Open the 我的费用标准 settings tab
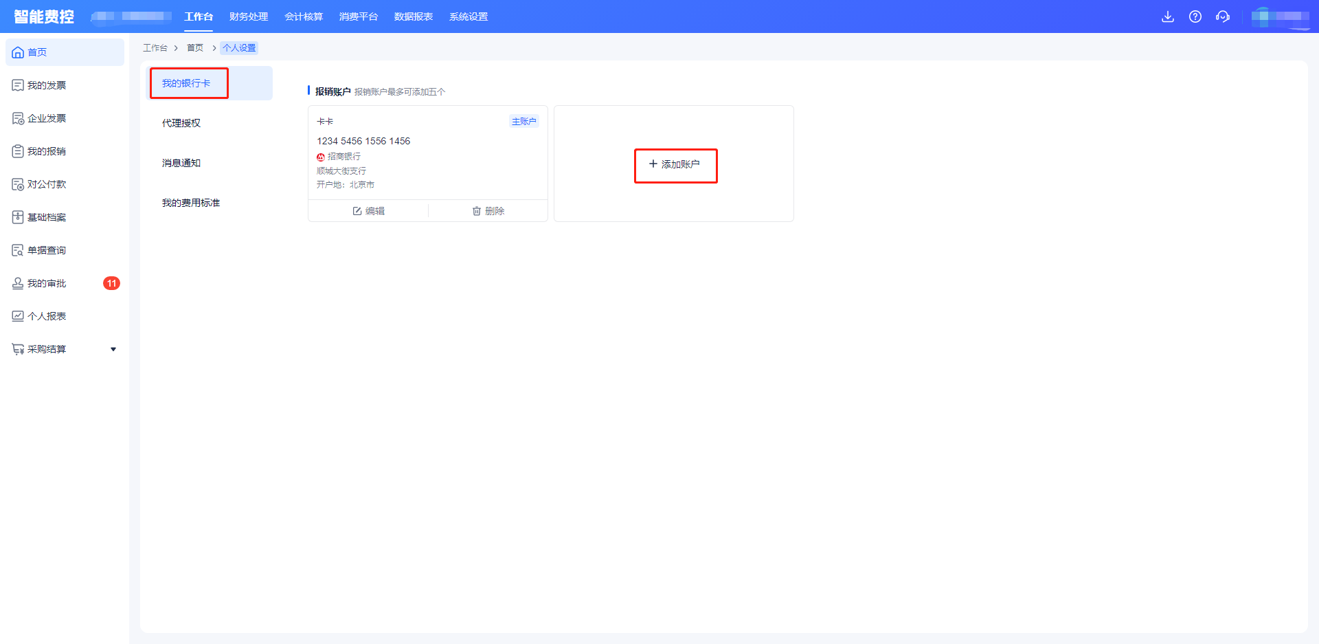The image size is (1319, 644). [191, 203]
